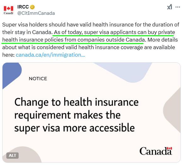
Task: Click the IRCC display name
Action: coord(23,7)
